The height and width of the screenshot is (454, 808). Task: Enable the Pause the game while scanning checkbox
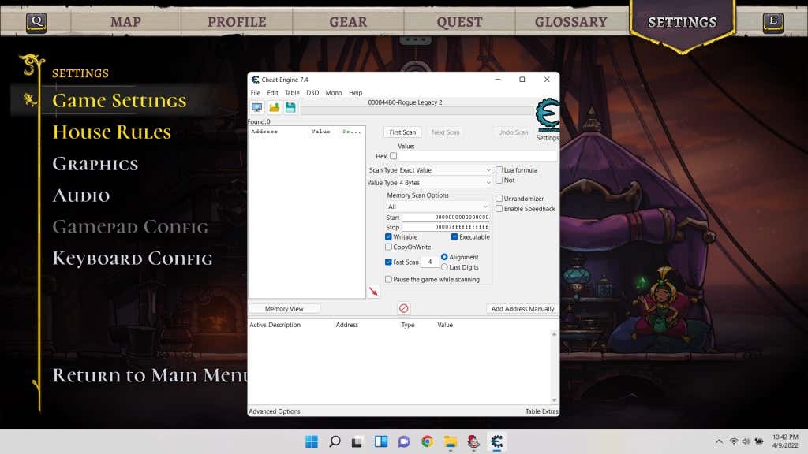pyautogui.click(x=388, y=279)
